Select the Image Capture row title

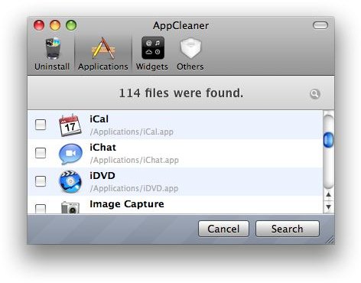(127, 204)
